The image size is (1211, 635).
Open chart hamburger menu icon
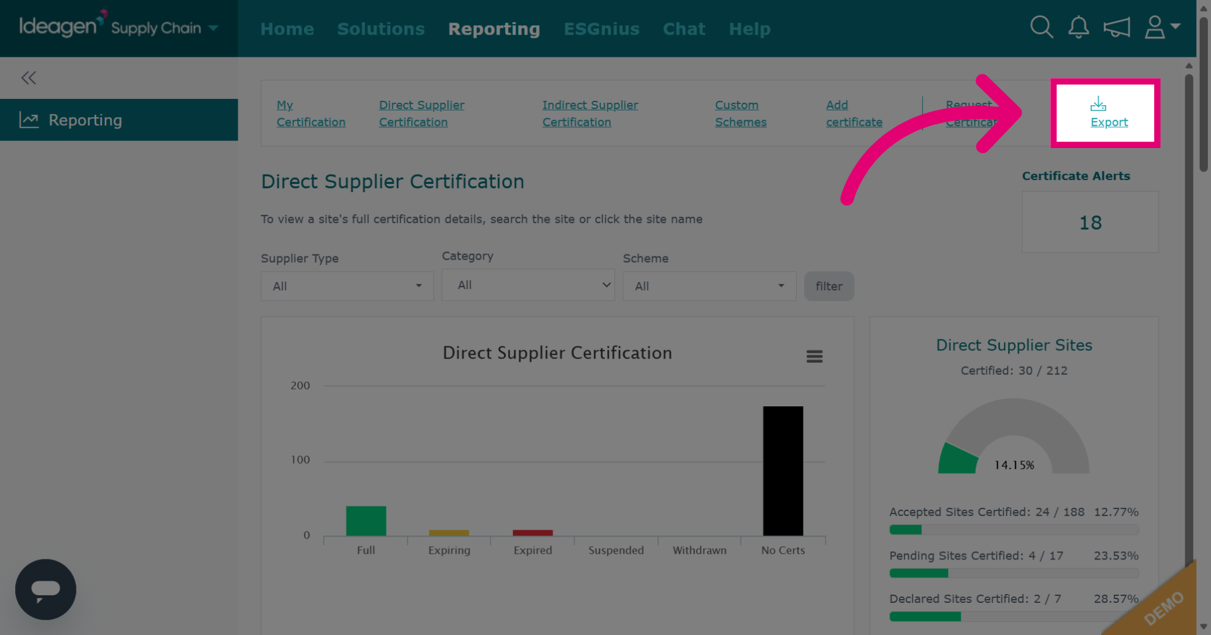pos(814,357)
